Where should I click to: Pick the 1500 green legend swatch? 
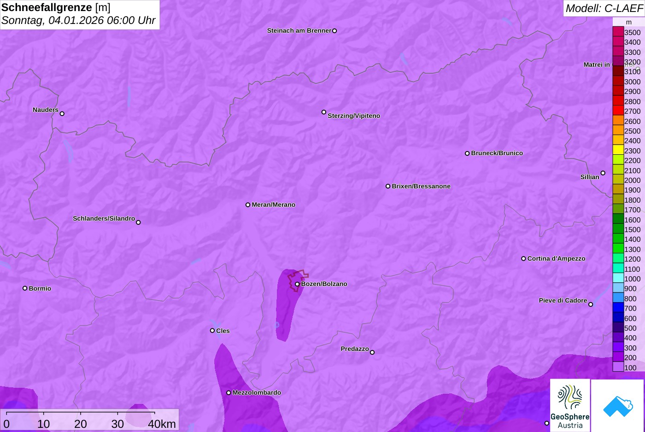coord(618,229)
